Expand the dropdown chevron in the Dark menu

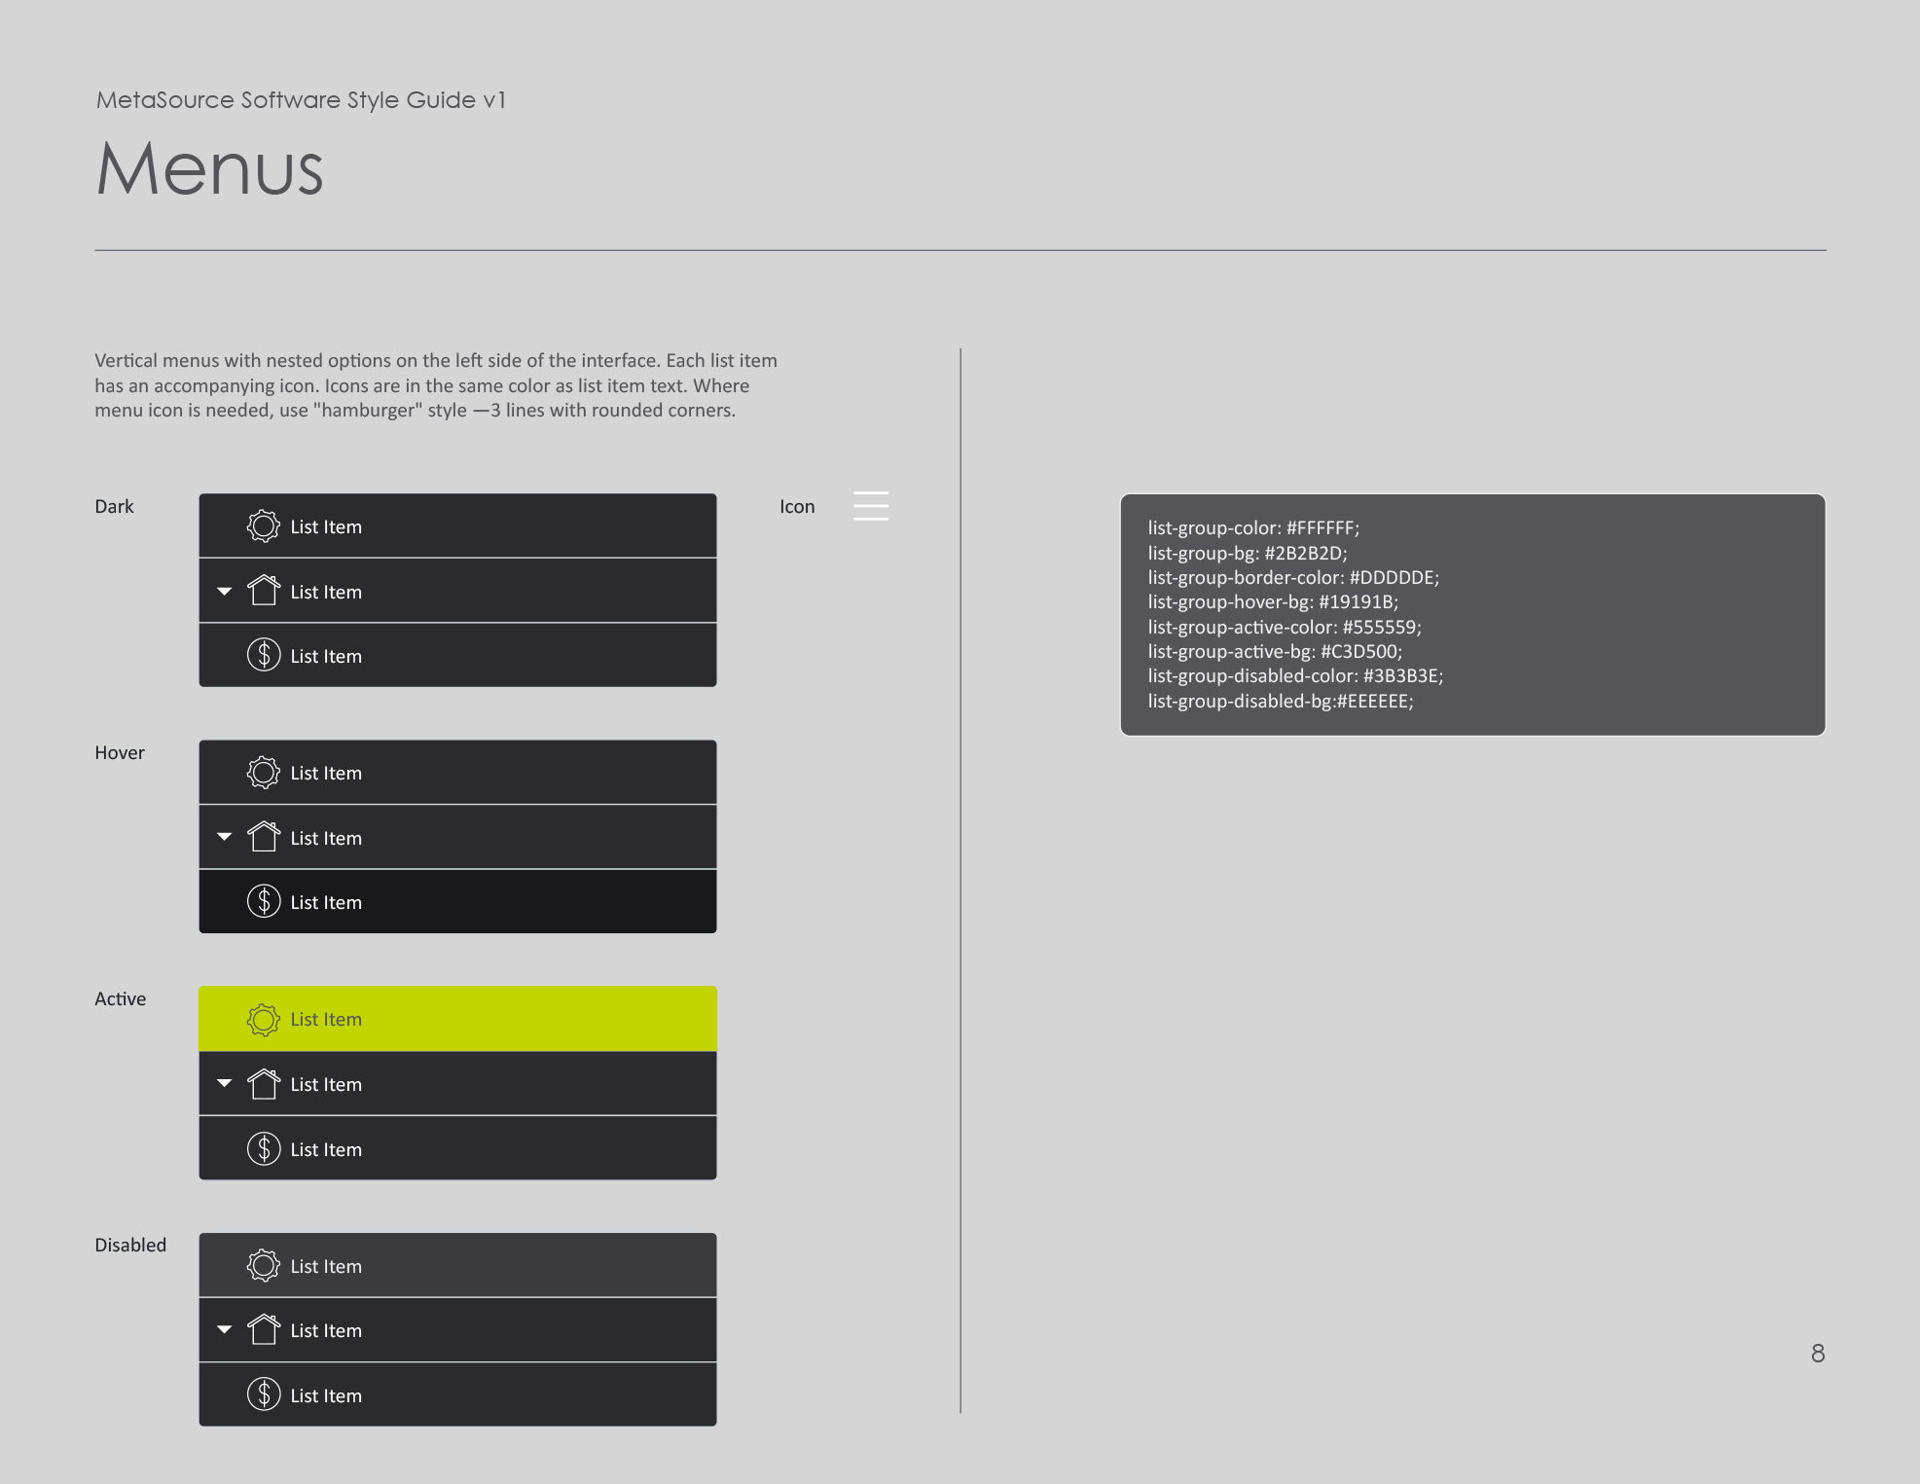225,590
